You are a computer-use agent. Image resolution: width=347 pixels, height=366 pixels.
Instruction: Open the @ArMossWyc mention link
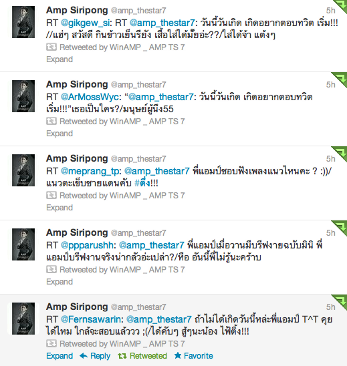click(90, 97)
